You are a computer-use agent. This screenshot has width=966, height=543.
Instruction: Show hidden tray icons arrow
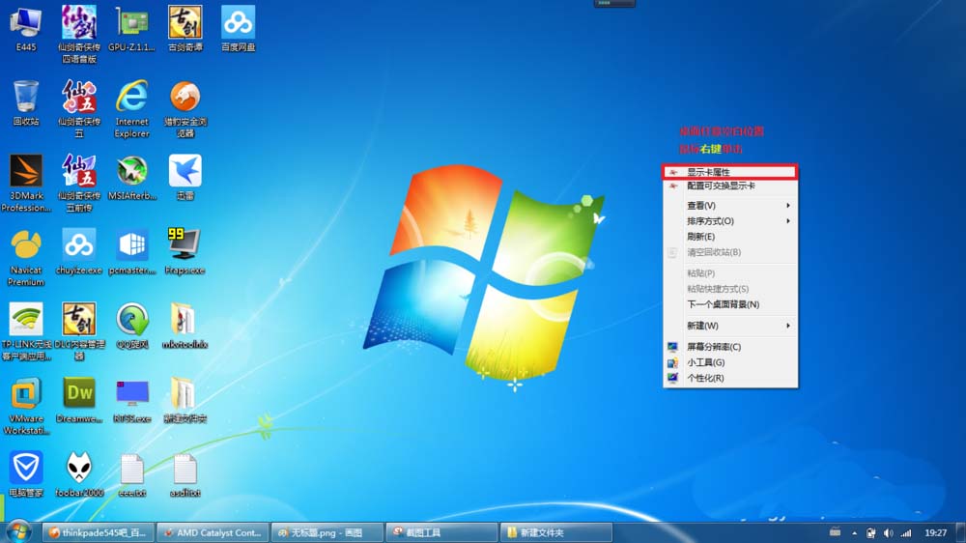click(855, 533)
